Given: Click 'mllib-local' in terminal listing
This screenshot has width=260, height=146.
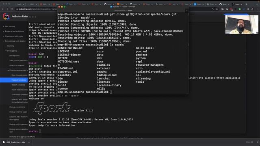Looking at the screenshot, I should tap(145, 48).
